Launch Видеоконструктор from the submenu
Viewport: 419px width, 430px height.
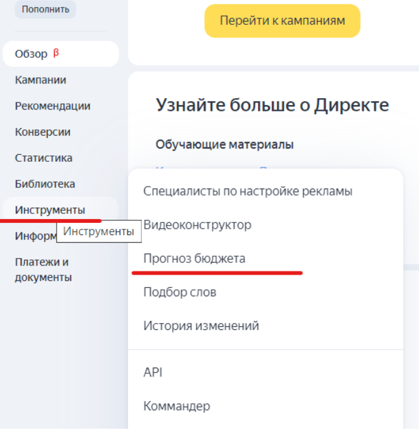(197, 225)
